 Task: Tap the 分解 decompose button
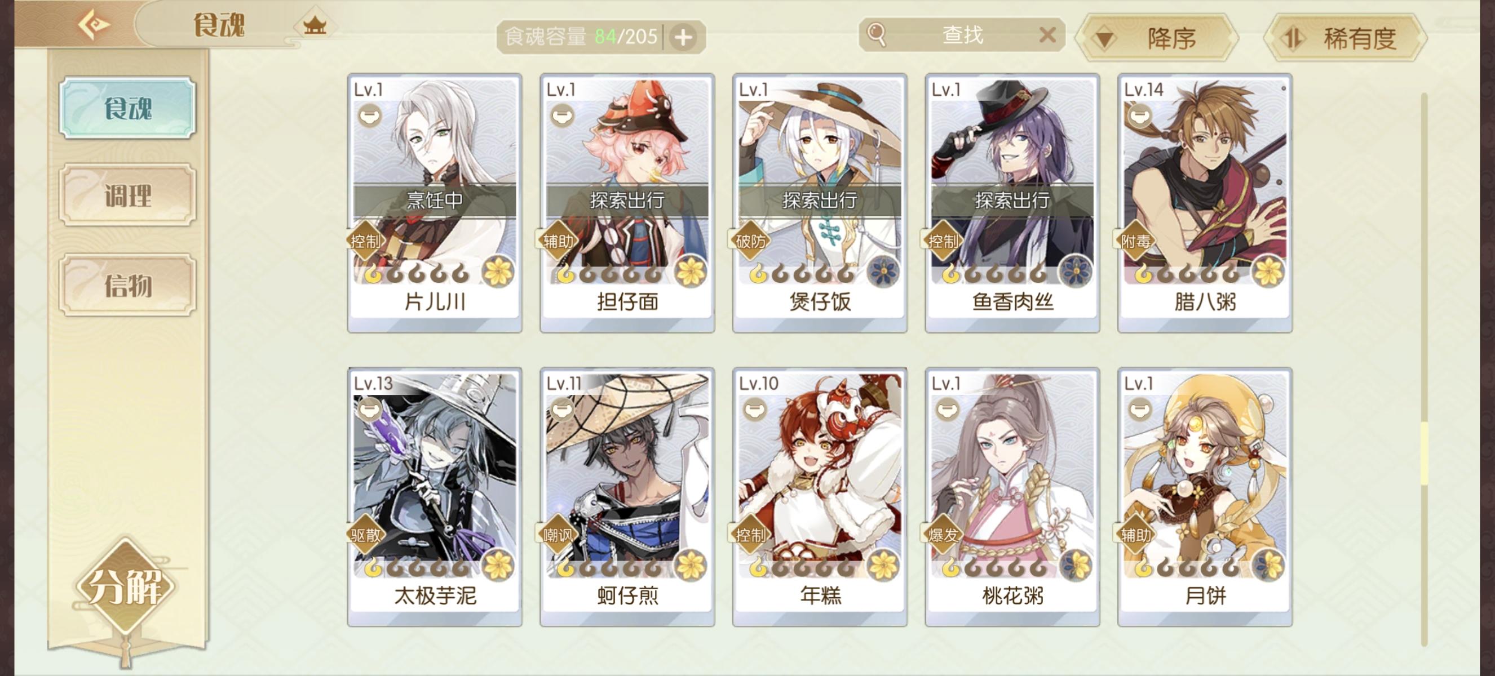[x=125, y=587]
